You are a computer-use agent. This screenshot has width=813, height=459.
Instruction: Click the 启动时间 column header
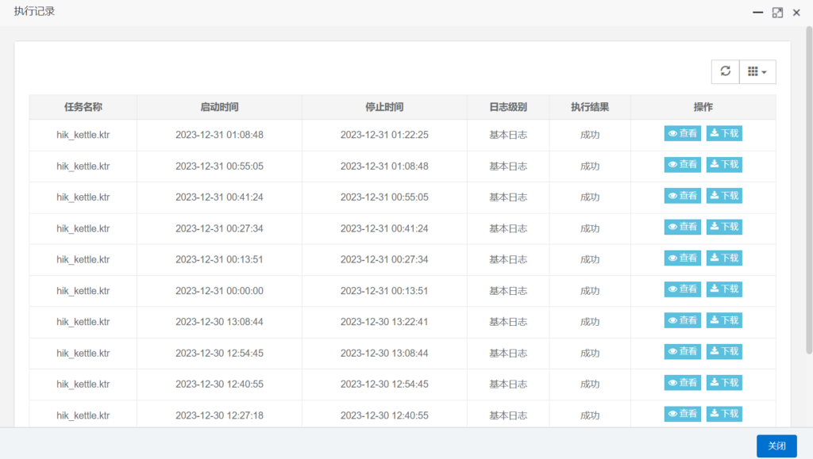pos(219,107)
